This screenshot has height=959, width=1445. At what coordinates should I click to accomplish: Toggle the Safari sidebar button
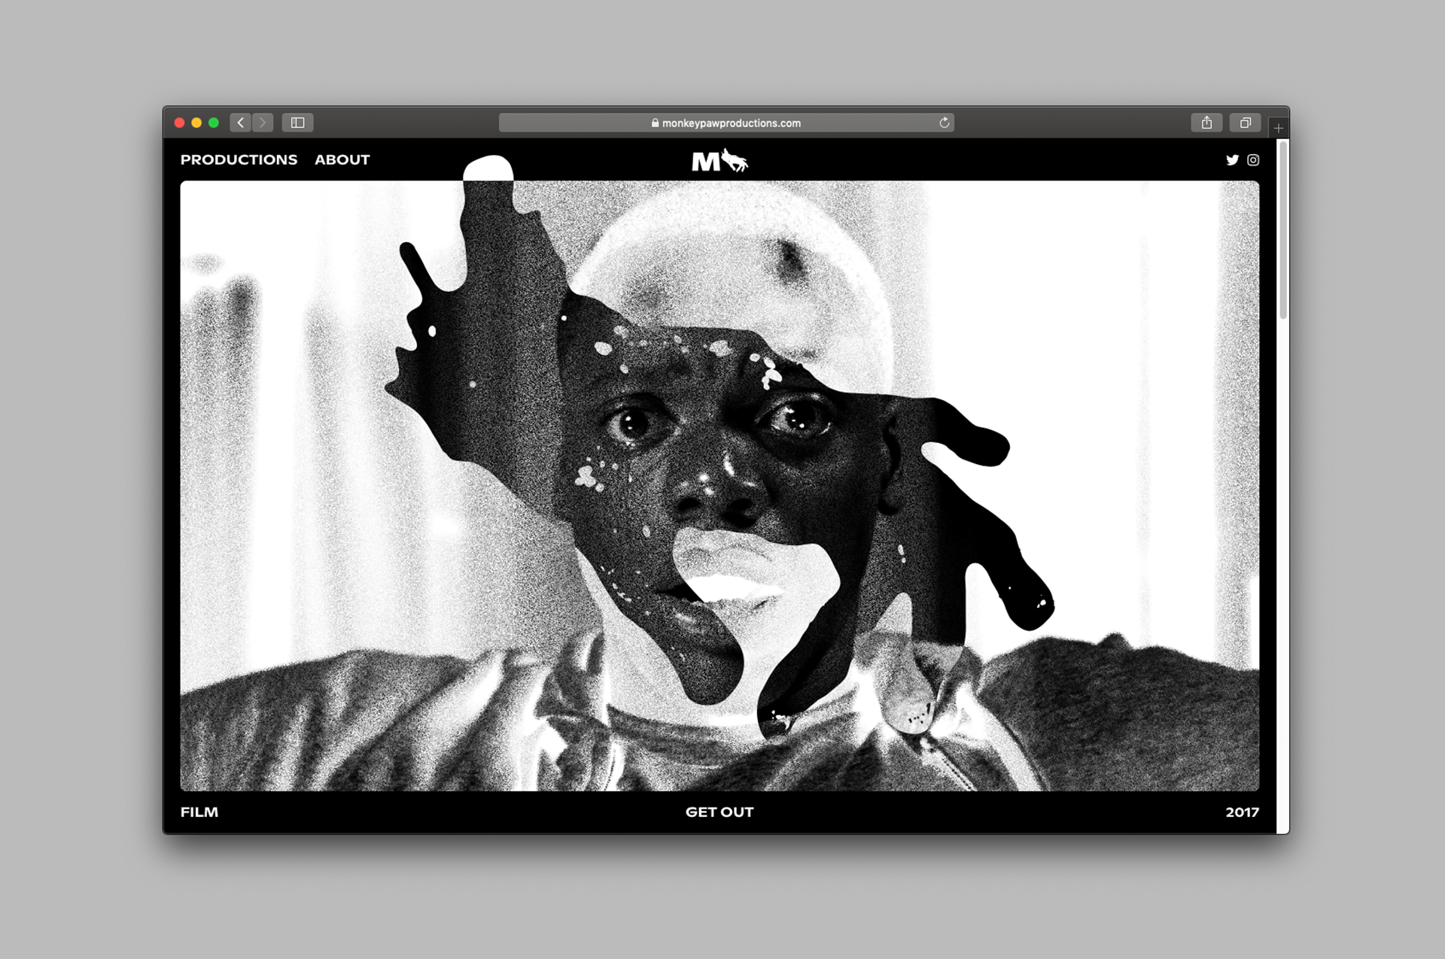click(297, 123)
